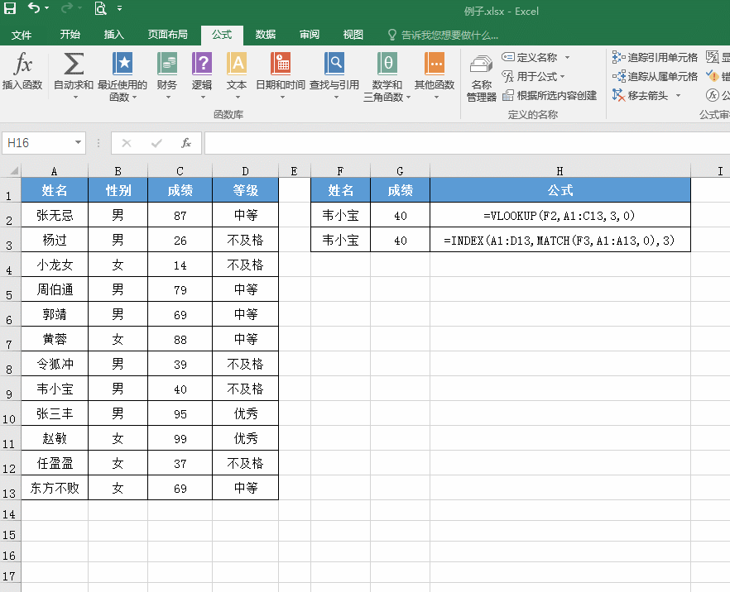The height and width of the screenshot is (592, 730).
Task: Select the cell containing 小龙女
Action: point(55,265)
